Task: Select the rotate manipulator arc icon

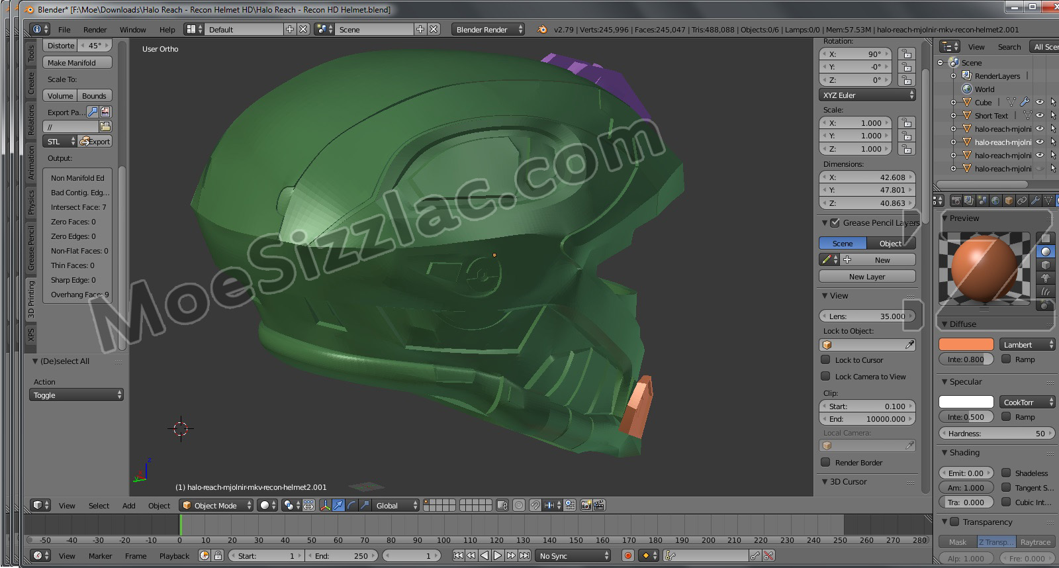Action: tap(351, 505)
